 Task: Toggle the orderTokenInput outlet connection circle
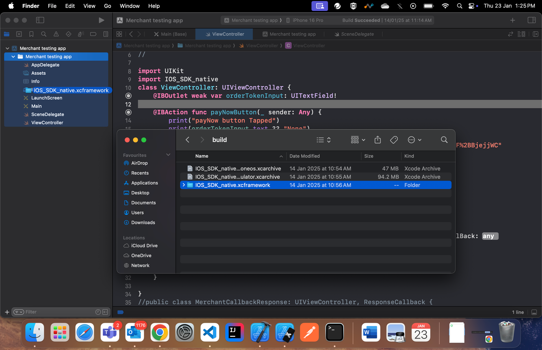[128, 96]
